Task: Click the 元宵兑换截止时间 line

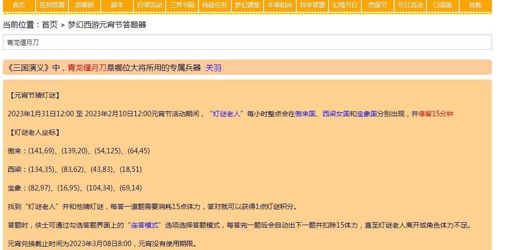Action: pos(102,244)
